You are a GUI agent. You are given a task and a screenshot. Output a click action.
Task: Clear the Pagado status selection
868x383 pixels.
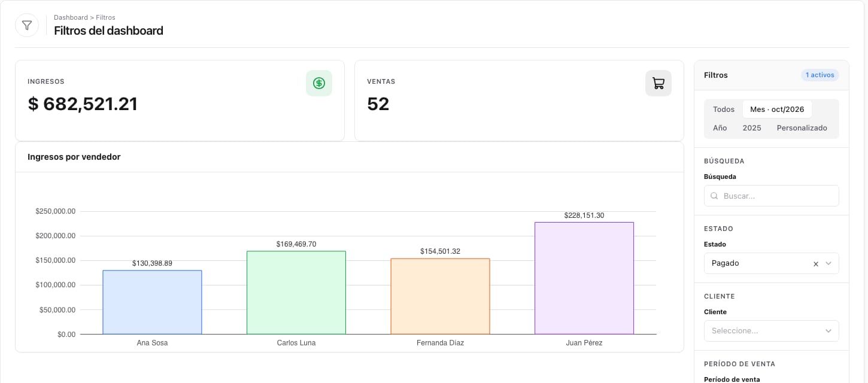[x=815, y=264]
